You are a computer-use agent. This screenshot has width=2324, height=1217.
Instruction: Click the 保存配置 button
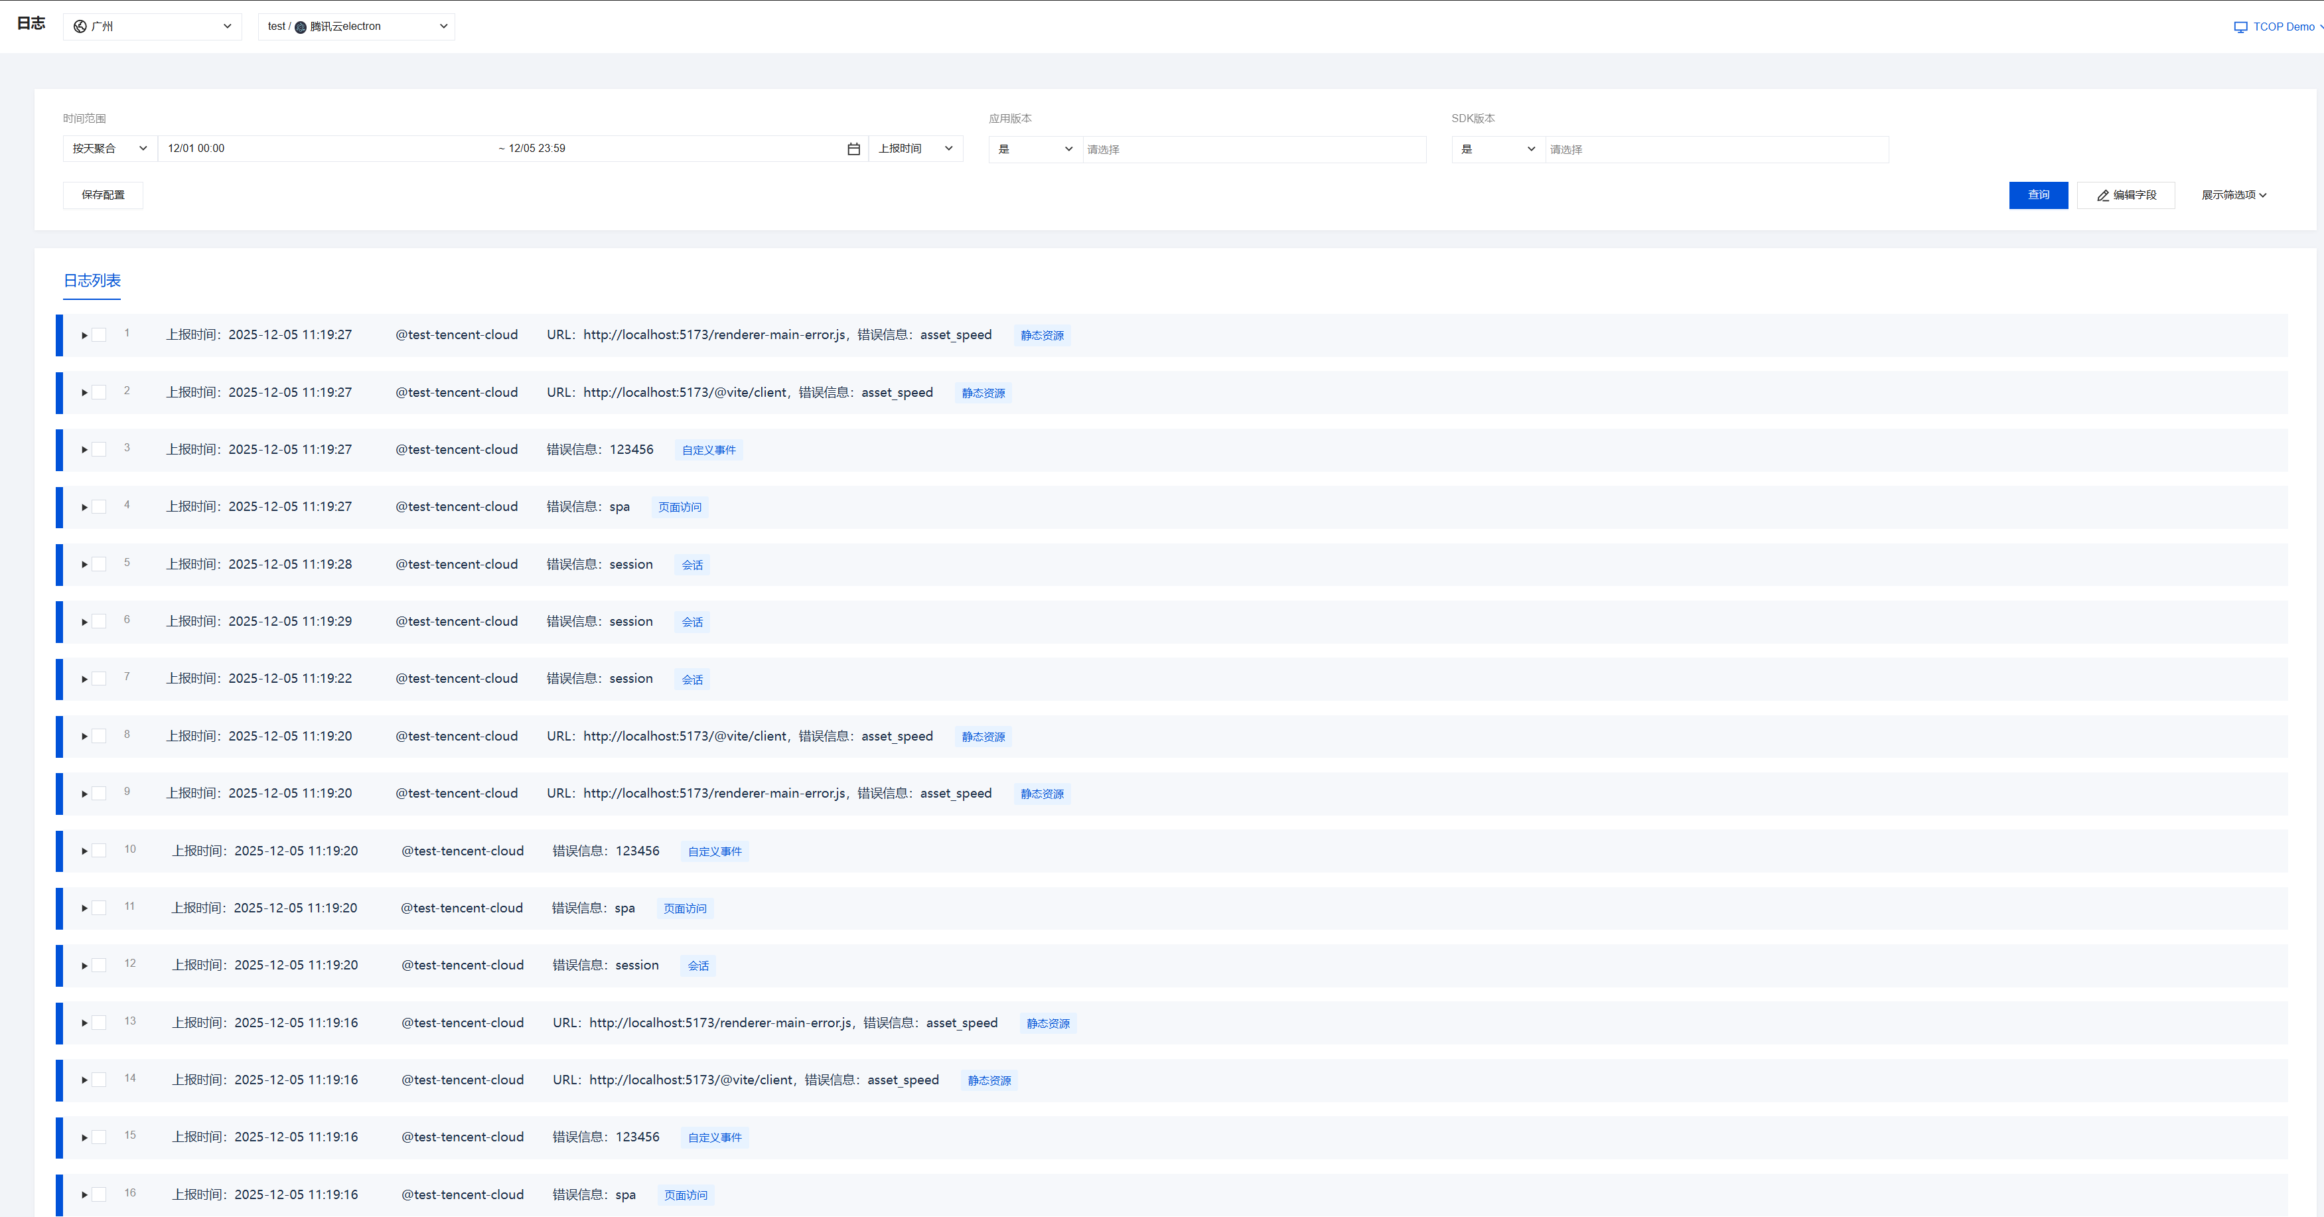(103, 195)
